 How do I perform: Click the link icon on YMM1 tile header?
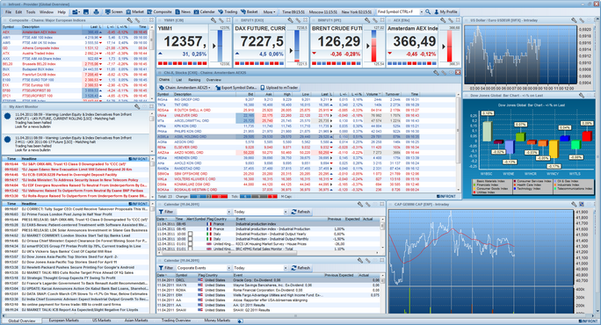click(x=221, y=20)
